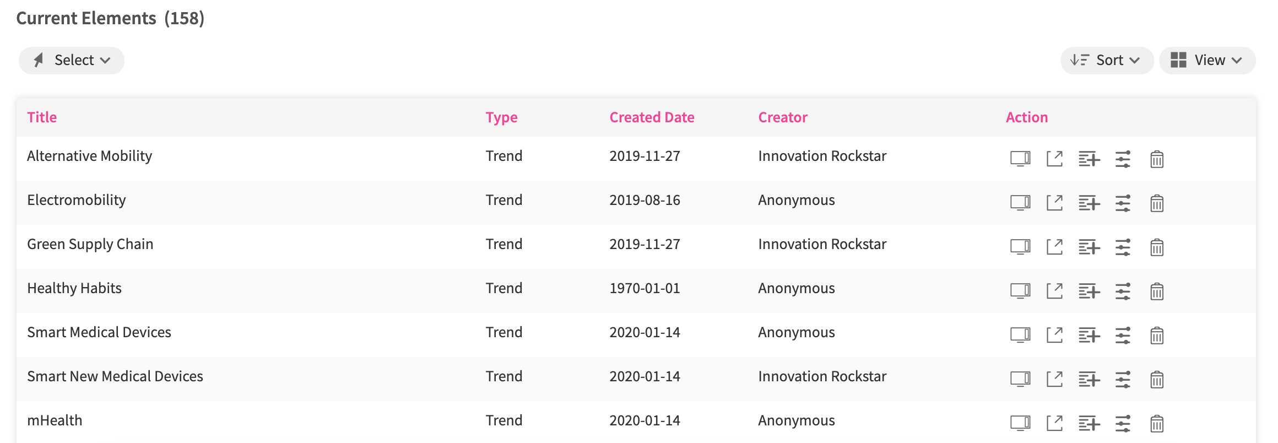Click the Creator column header
The width and height of the screenshot is (1278, 443).
pos(783,117)
